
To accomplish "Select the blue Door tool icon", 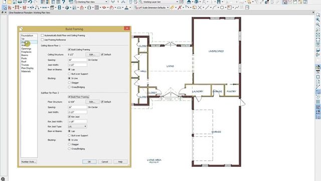I will (x=59, y=8).
